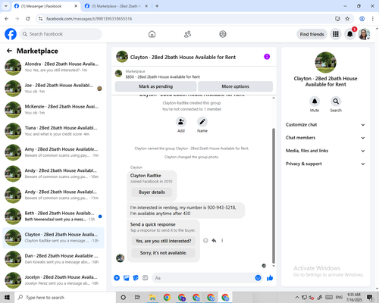Open Alondra conversation in list

click(53, 67)
